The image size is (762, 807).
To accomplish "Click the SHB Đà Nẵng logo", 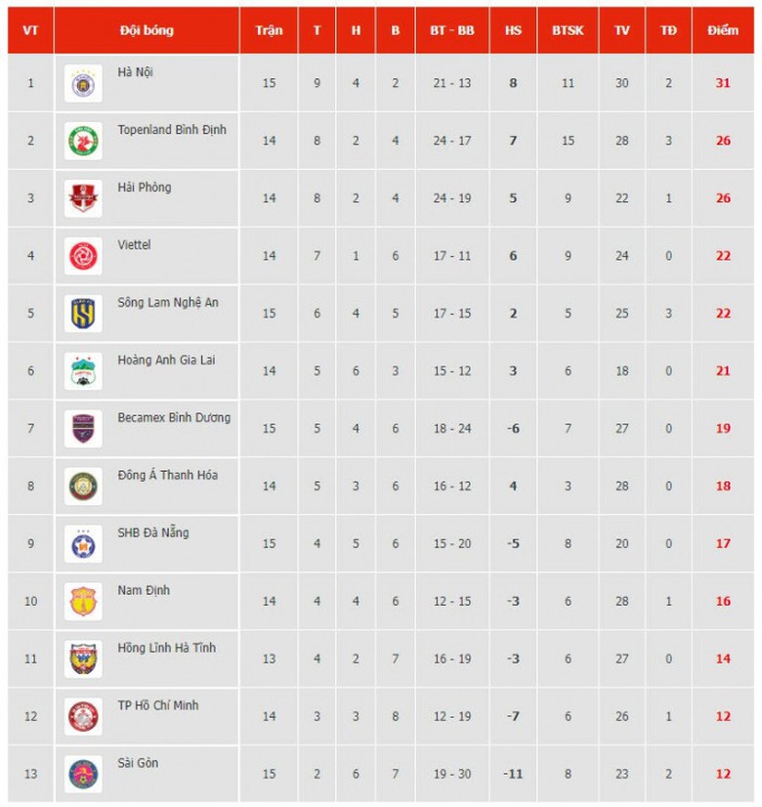I will [83, 544].
